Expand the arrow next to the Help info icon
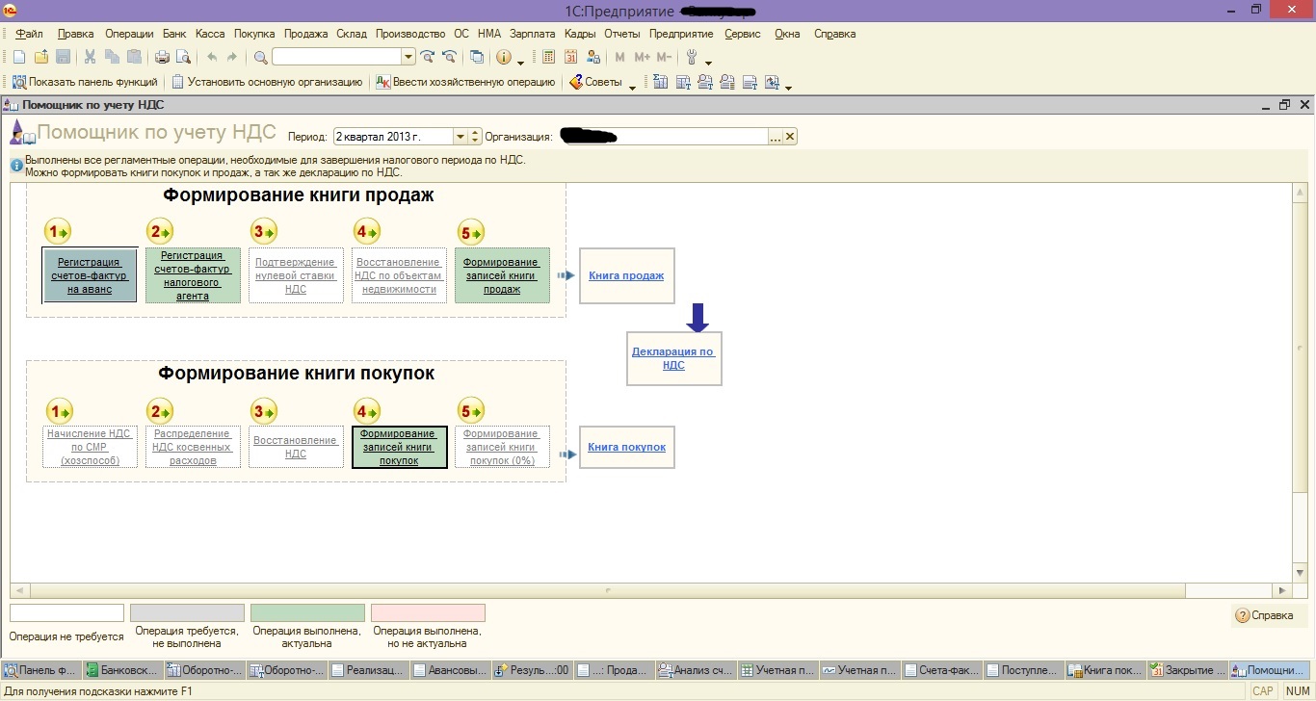 pyautogui.click(x=521, y=62)
